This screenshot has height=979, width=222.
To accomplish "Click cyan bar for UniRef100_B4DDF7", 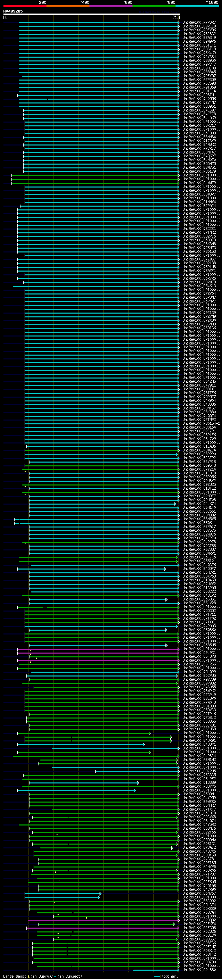I will [92, 569].
